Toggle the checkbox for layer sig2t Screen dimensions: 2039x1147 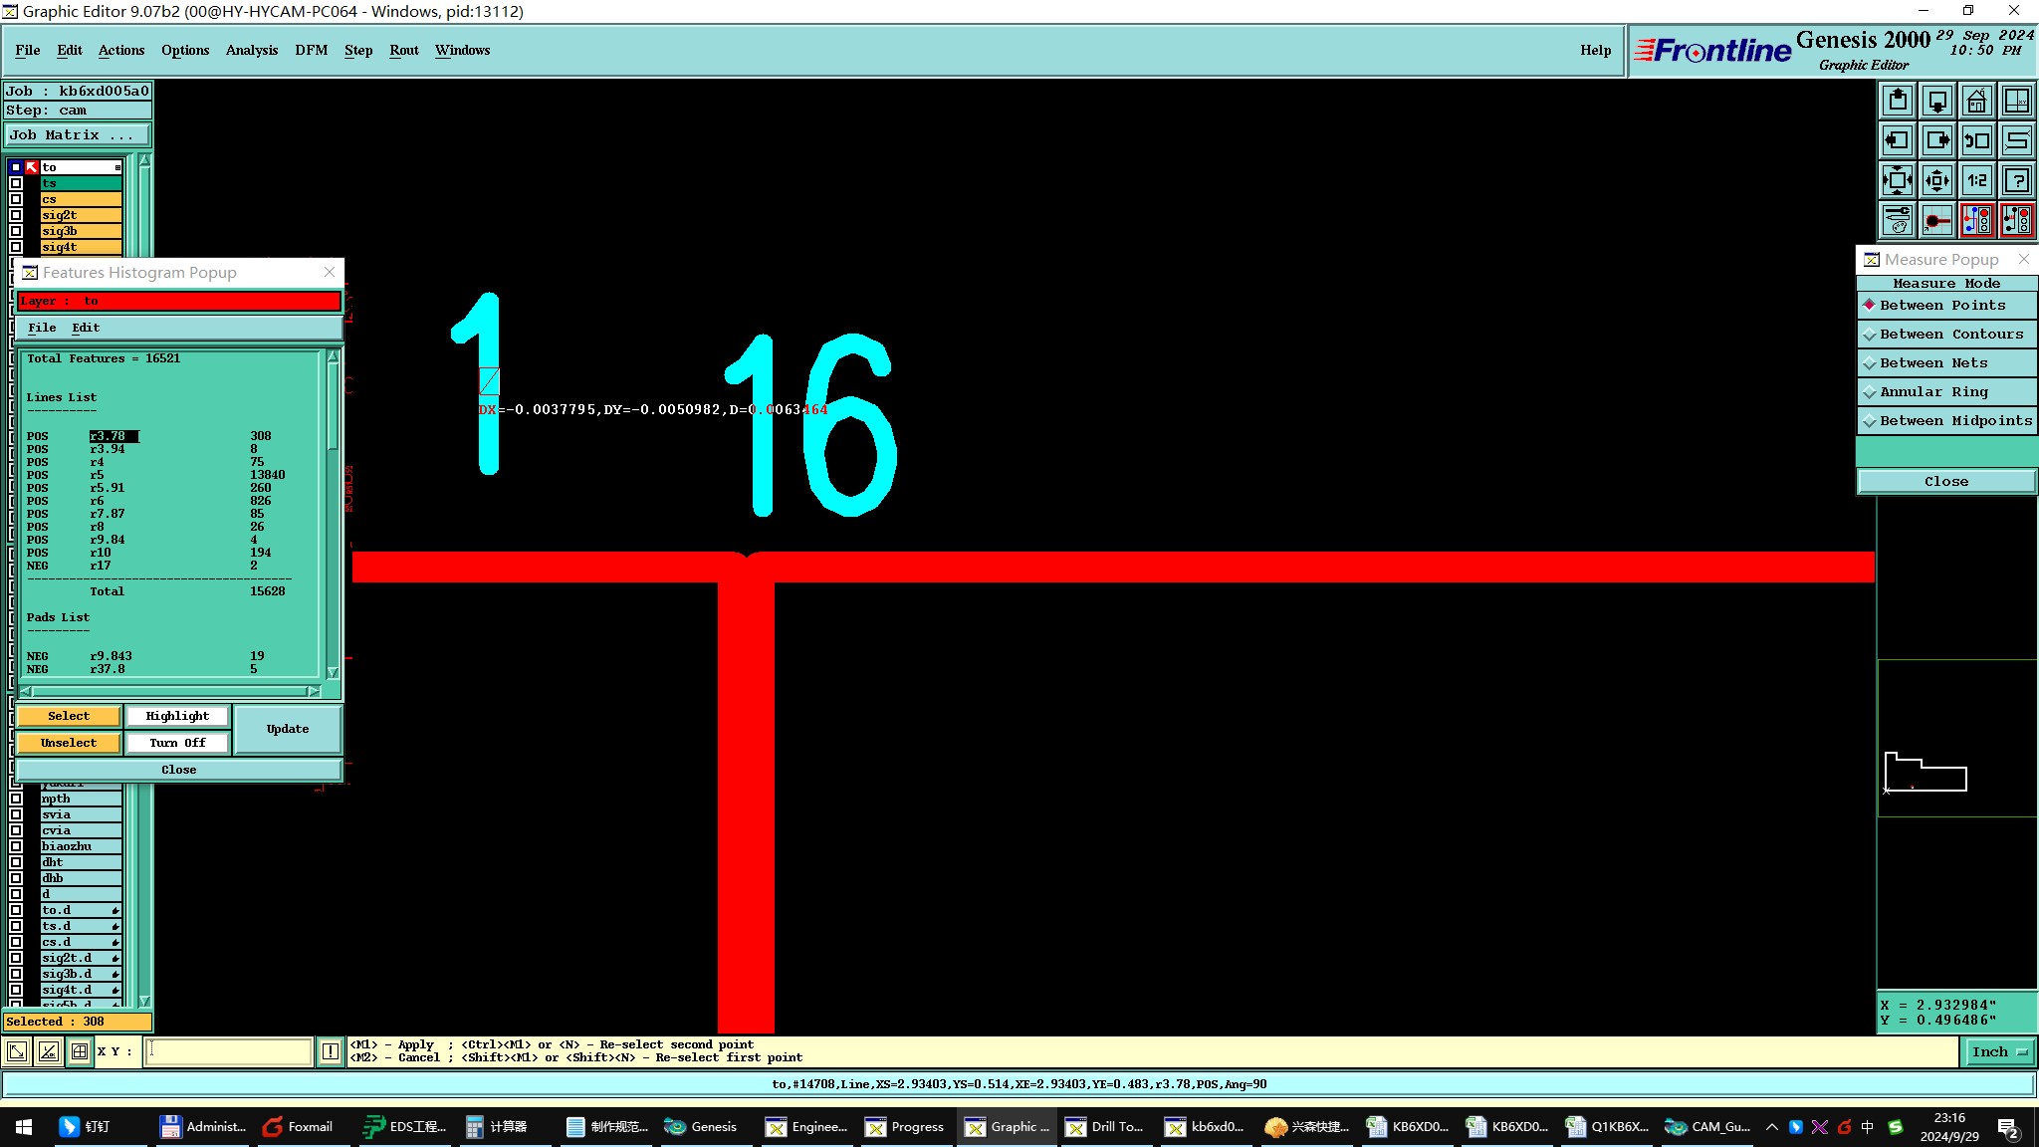coord(16,215)
